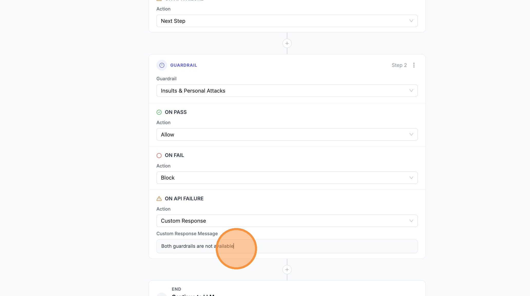Click the ON API FAILURE warning triangle
530x296 pixels.
click(x=159, y=199)
